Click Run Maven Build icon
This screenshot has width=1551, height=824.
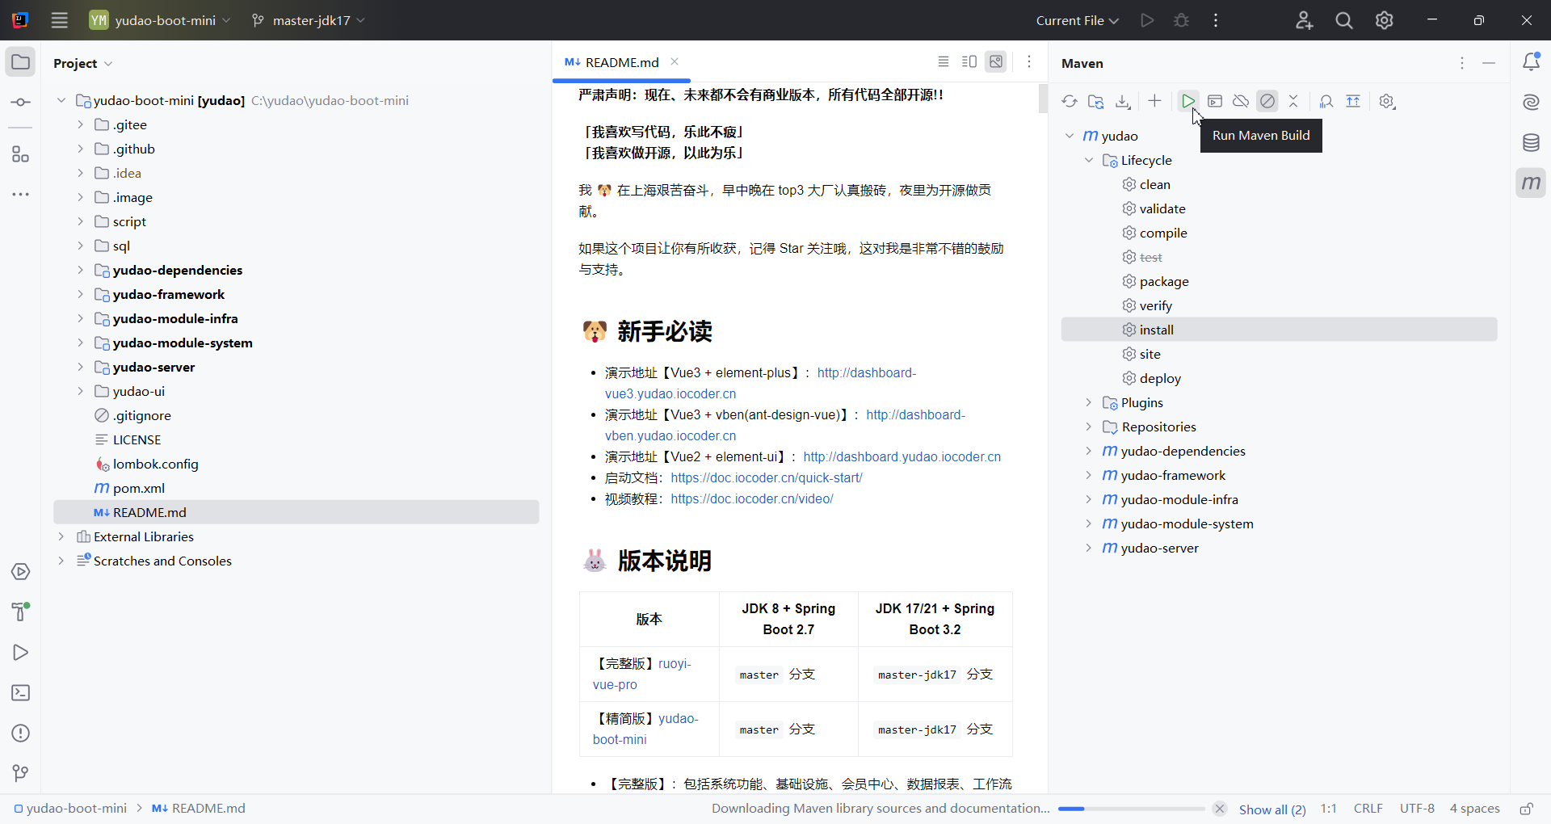[1187, 101]
